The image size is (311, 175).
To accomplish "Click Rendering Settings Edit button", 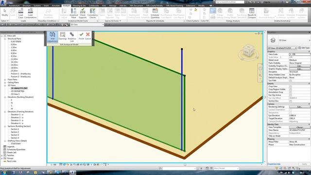I will pyautogui.click(x=299, y=107).
